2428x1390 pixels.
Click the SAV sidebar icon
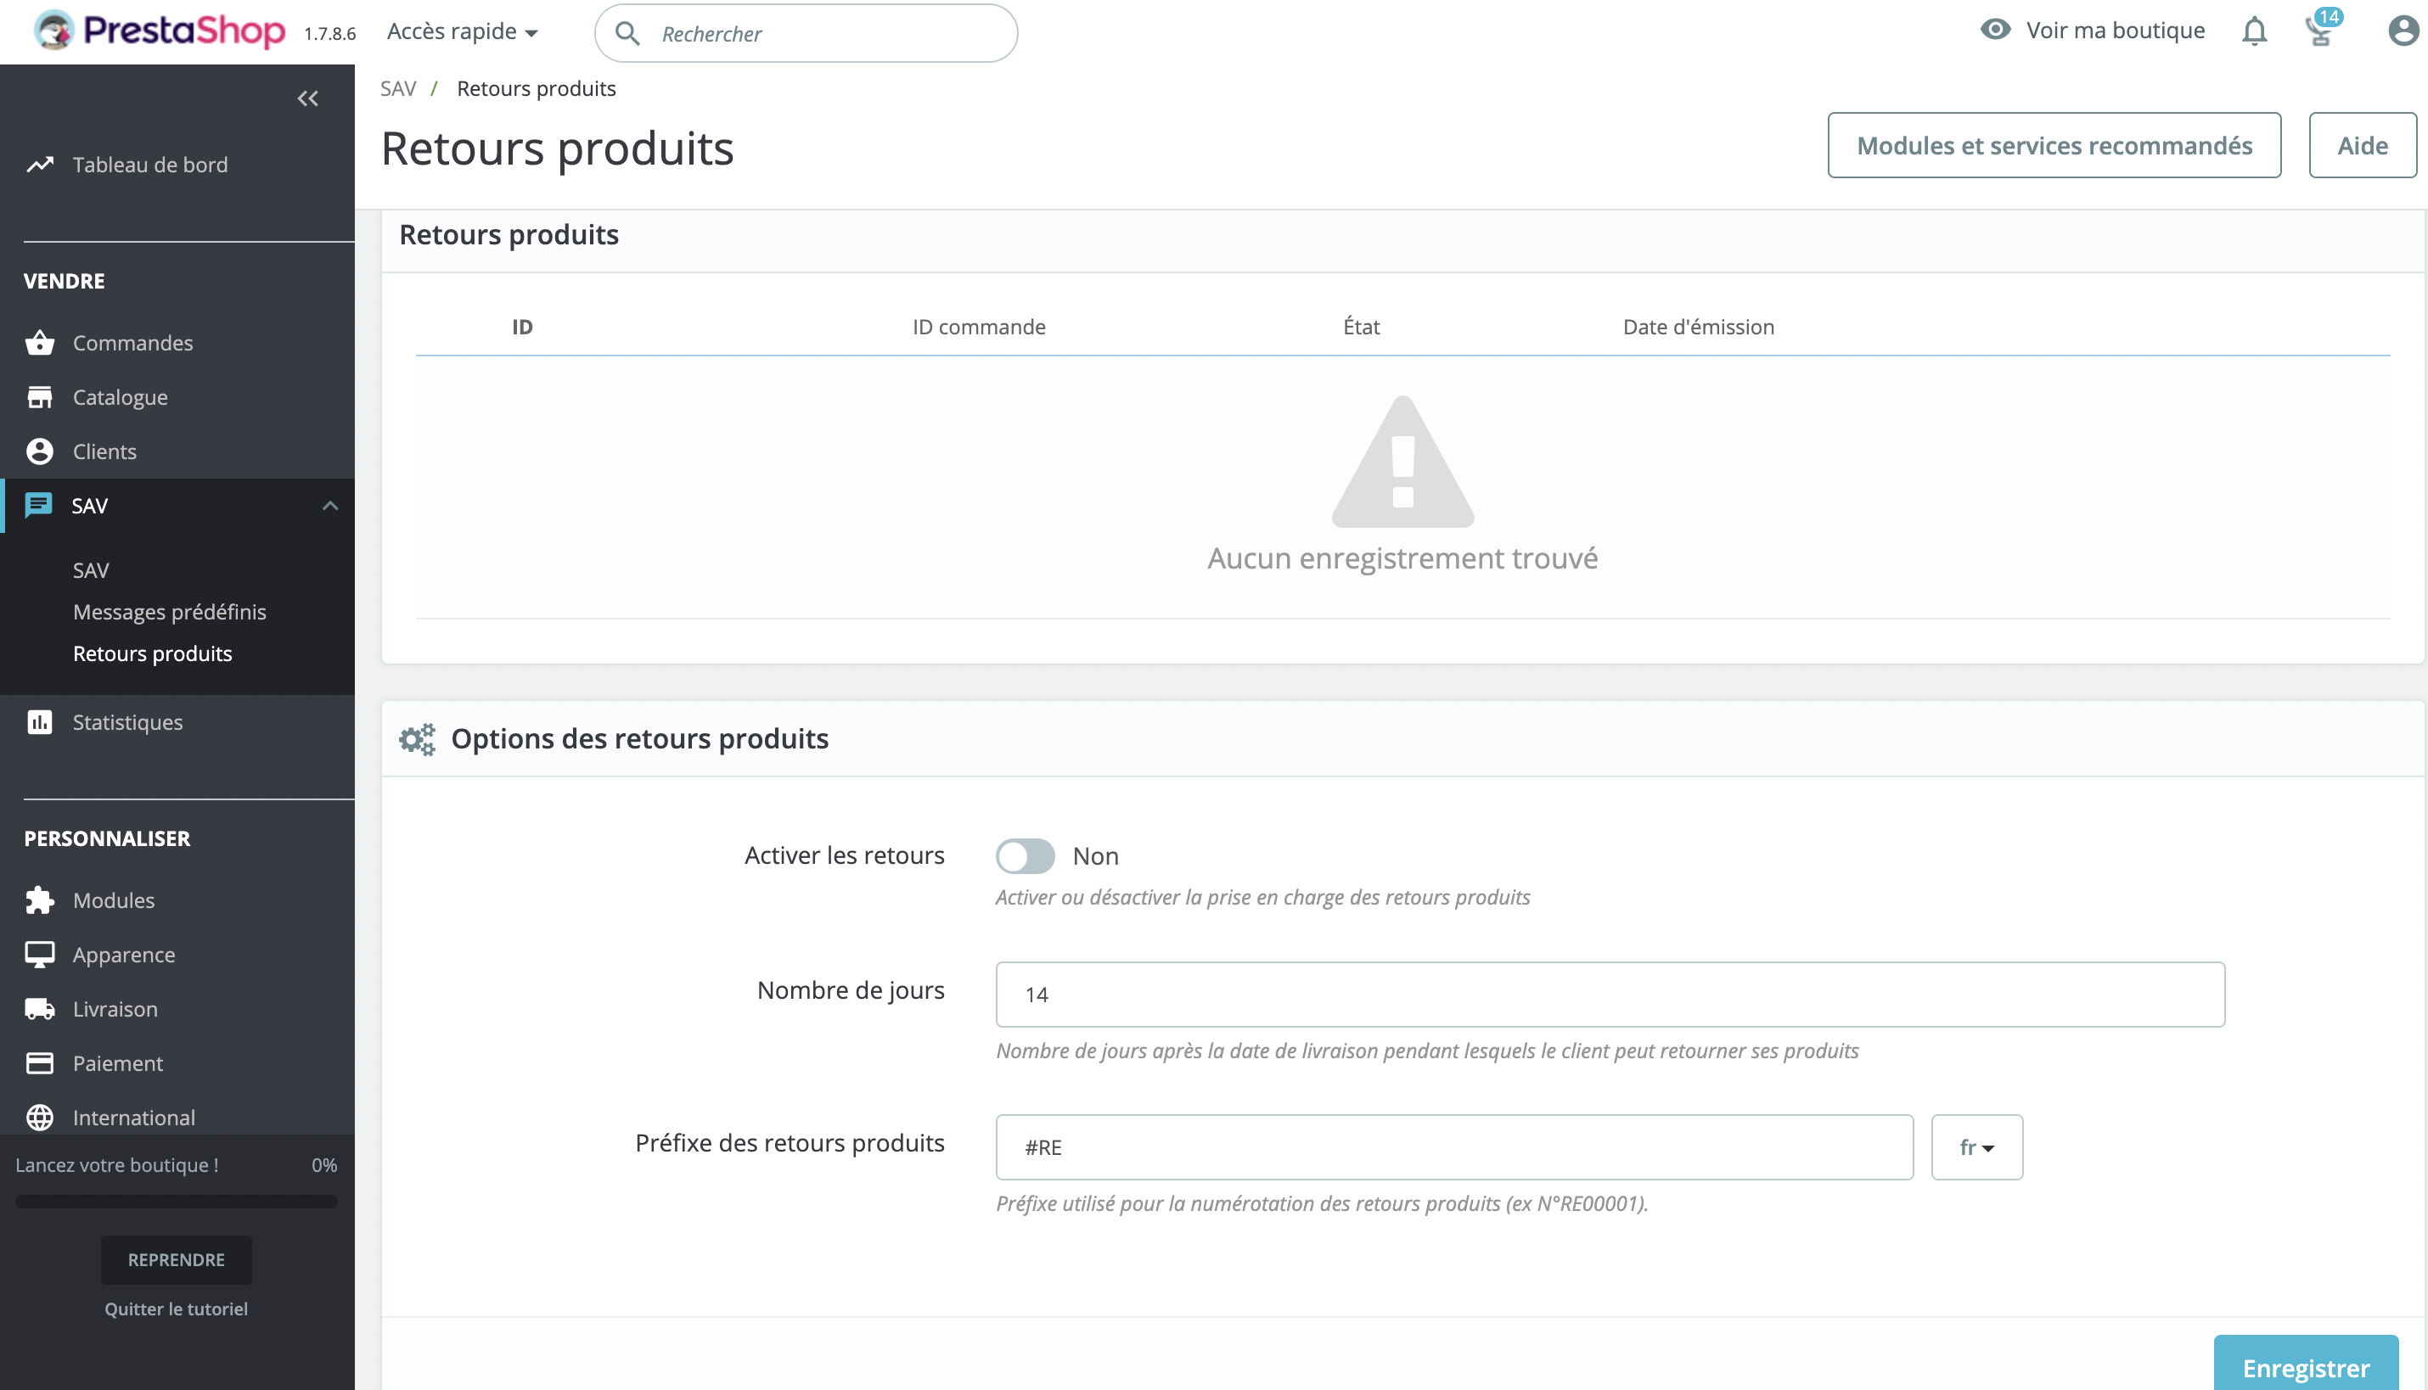(x=40, y=505)
